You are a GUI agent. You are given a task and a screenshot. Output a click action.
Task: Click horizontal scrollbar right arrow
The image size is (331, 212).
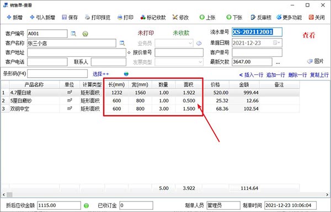coord(327,195)
